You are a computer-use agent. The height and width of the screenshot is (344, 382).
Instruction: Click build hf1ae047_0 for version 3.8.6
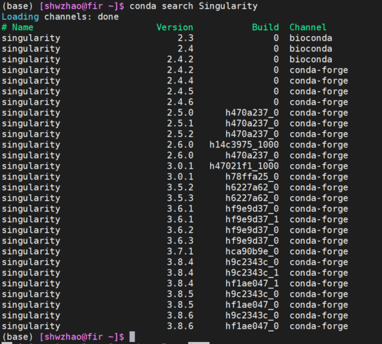(252, 326)
